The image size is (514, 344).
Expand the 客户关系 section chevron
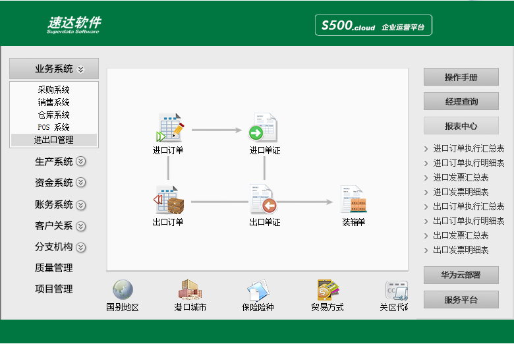coord(81,226)
